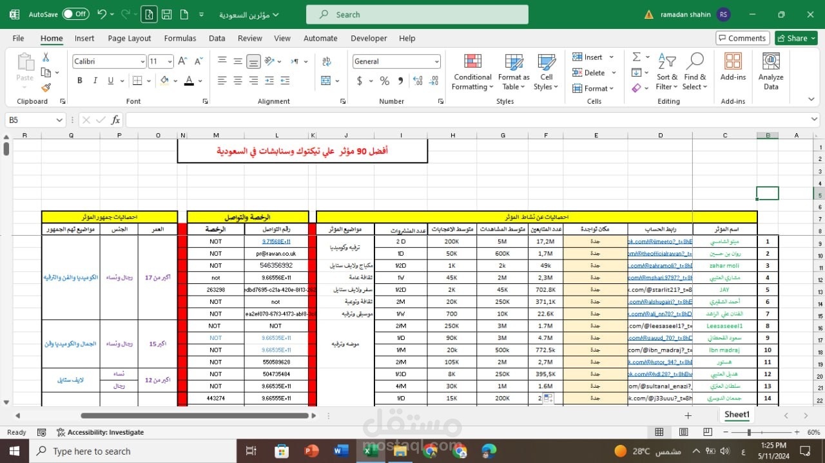
Task: Open Windows Start menu
Action: coord(14,451)
